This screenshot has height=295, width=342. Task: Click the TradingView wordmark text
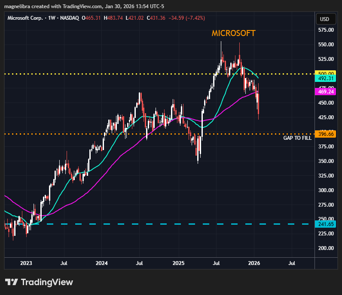click(47, 282)
